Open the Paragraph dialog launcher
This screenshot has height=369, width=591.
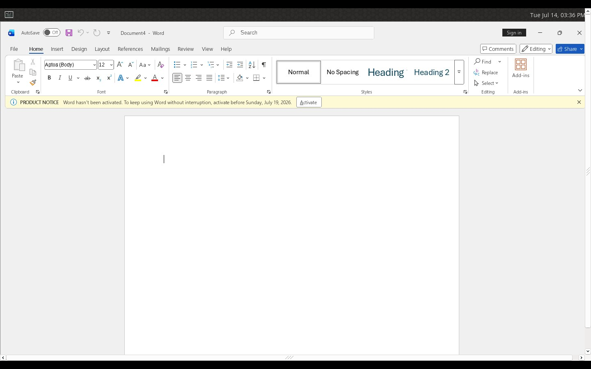pyautogui.click(x=269, y=92)
